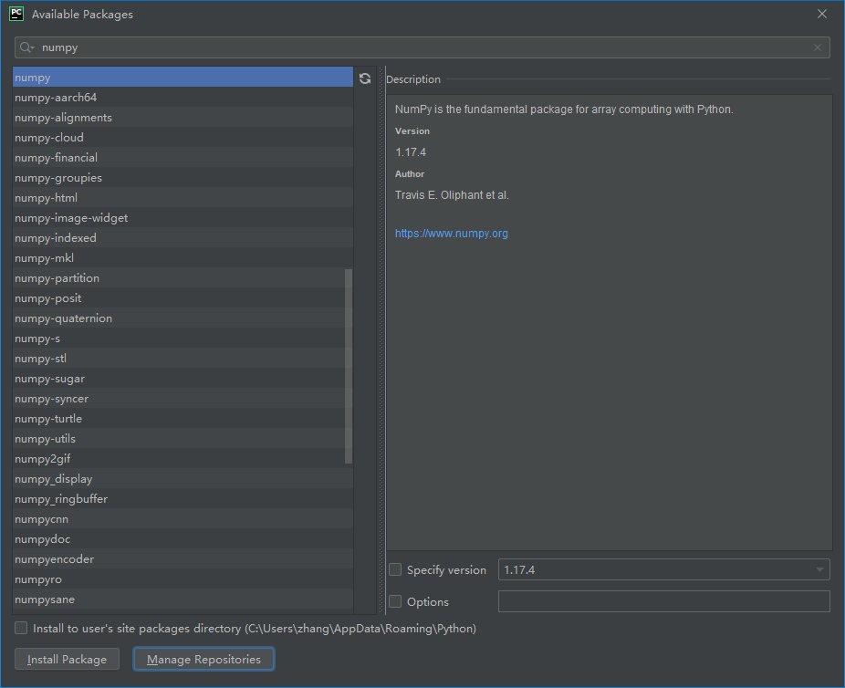Select numpy-indexed in the list

[183, 237]
